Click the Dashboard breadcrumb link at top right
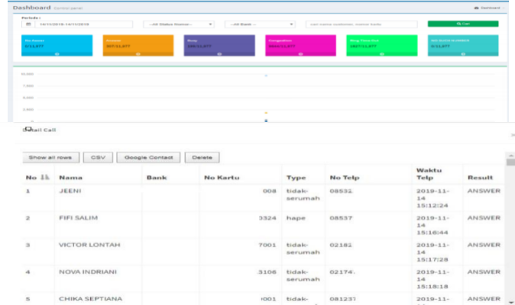 click(489, 8)
